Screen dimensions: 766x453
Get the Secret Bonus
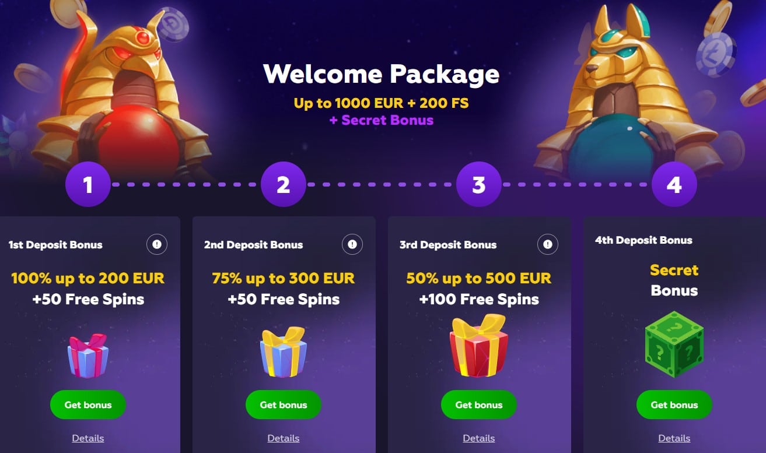[x=674, y=405]
